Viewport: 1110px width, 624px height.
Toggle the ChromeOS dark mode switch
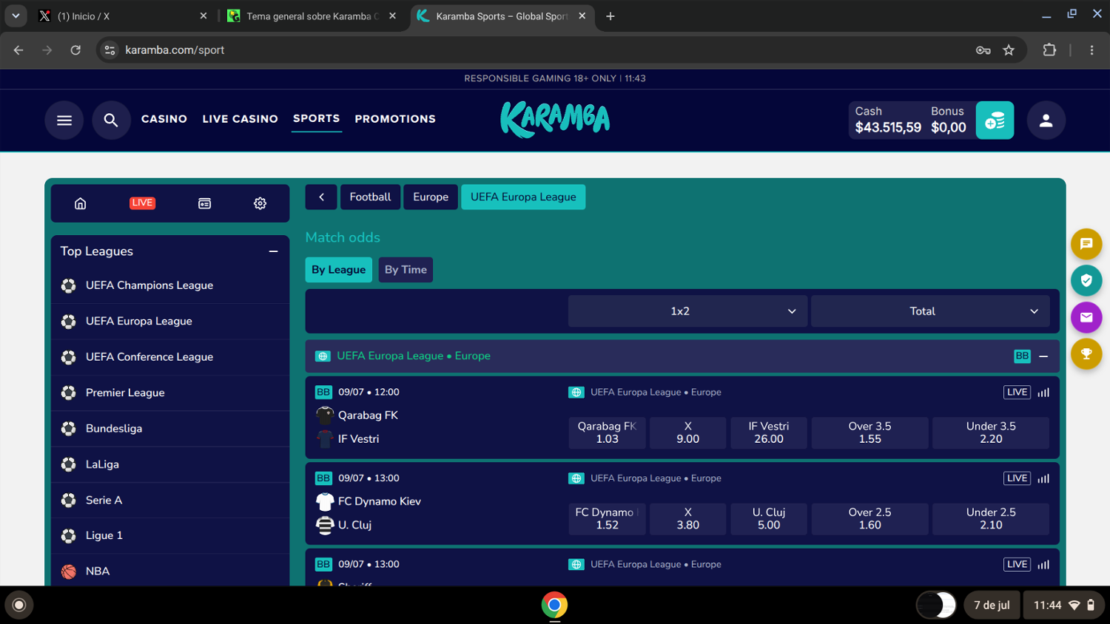935,605
